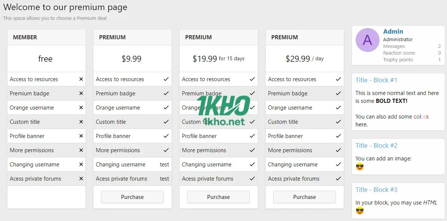447x221 pixels.
Task: Click the test label beside Changing username in $9.99 plan
Action: tap(164, 164)
